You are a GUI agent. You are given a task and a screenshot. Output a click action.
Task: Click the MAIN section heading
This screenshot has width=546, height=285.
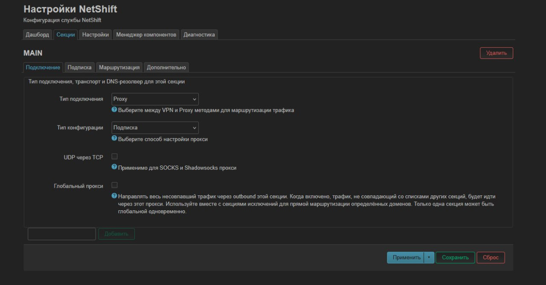point(33,53)
